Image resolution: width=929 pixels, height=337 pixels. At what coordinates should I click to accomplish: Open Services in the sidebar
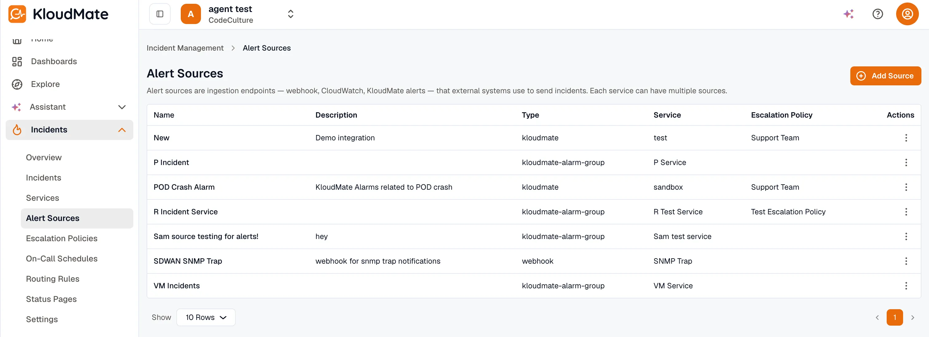[42, 198]
